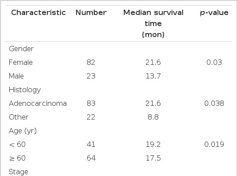Click the Characteristic column header
This screenshot has height=176, width=237.
[x=38, y=12]
